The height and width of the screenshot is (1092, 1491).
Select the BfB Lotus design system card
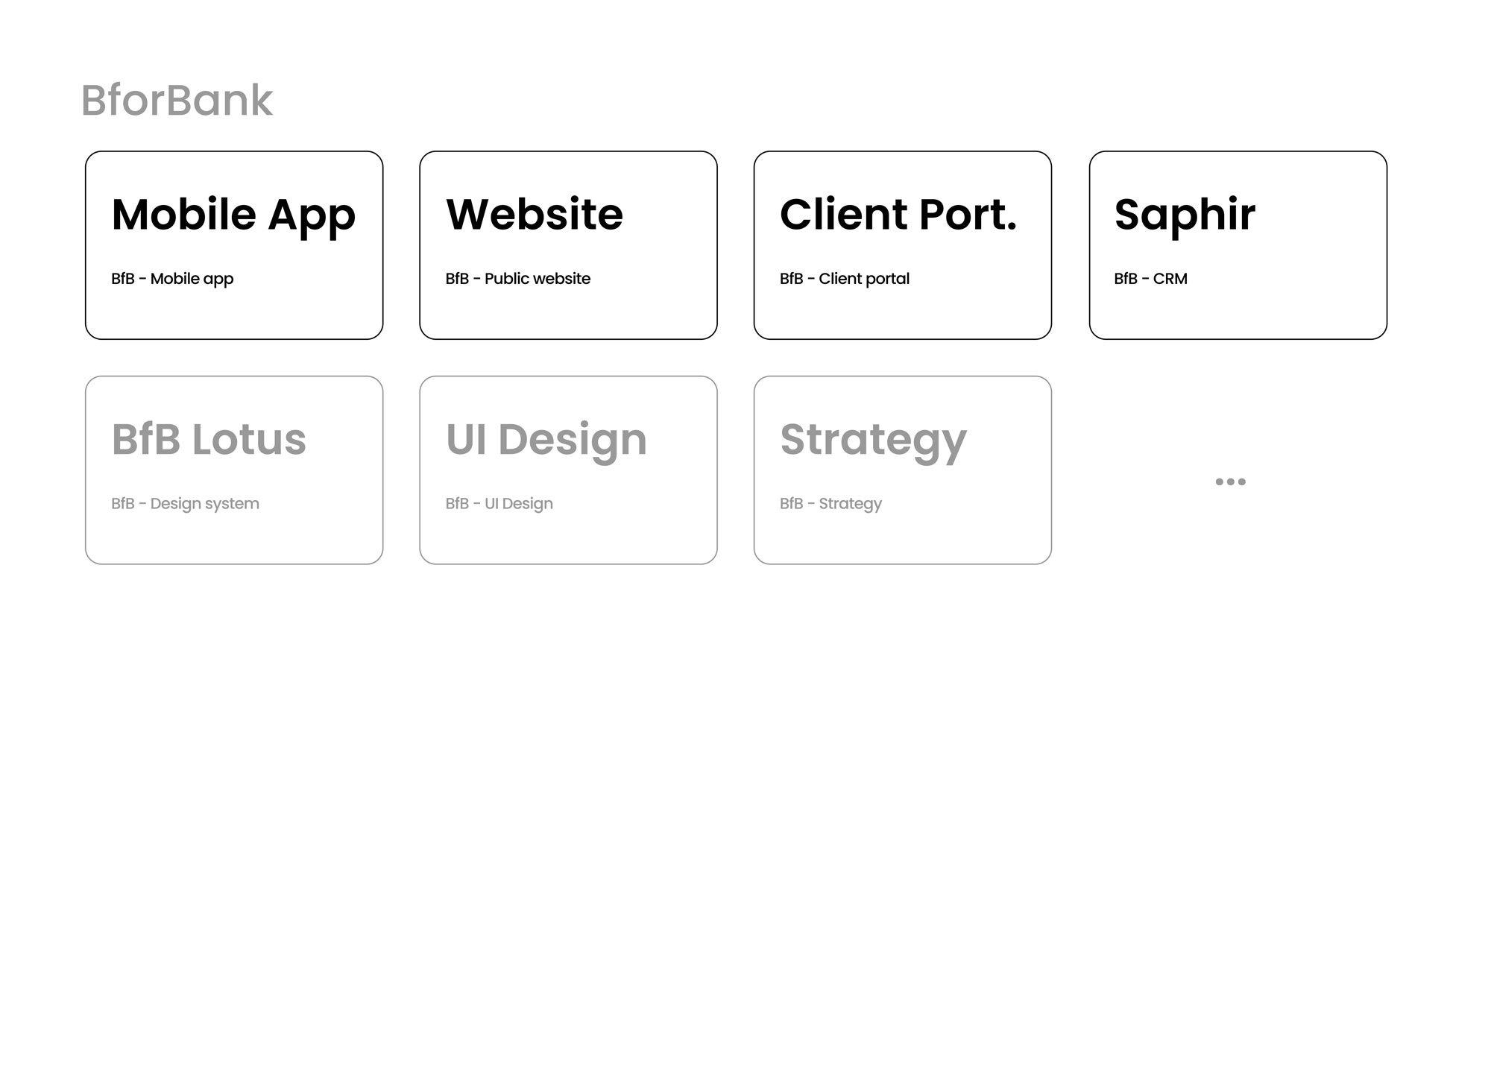coord(234,470)
